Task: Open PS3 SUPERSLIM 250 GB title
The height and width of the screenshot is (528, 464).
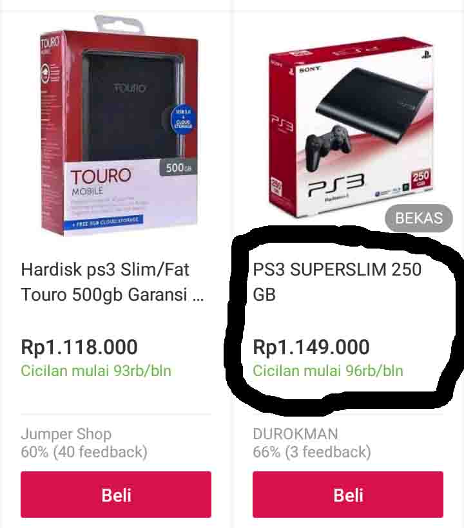Action: tap(337, 282)
